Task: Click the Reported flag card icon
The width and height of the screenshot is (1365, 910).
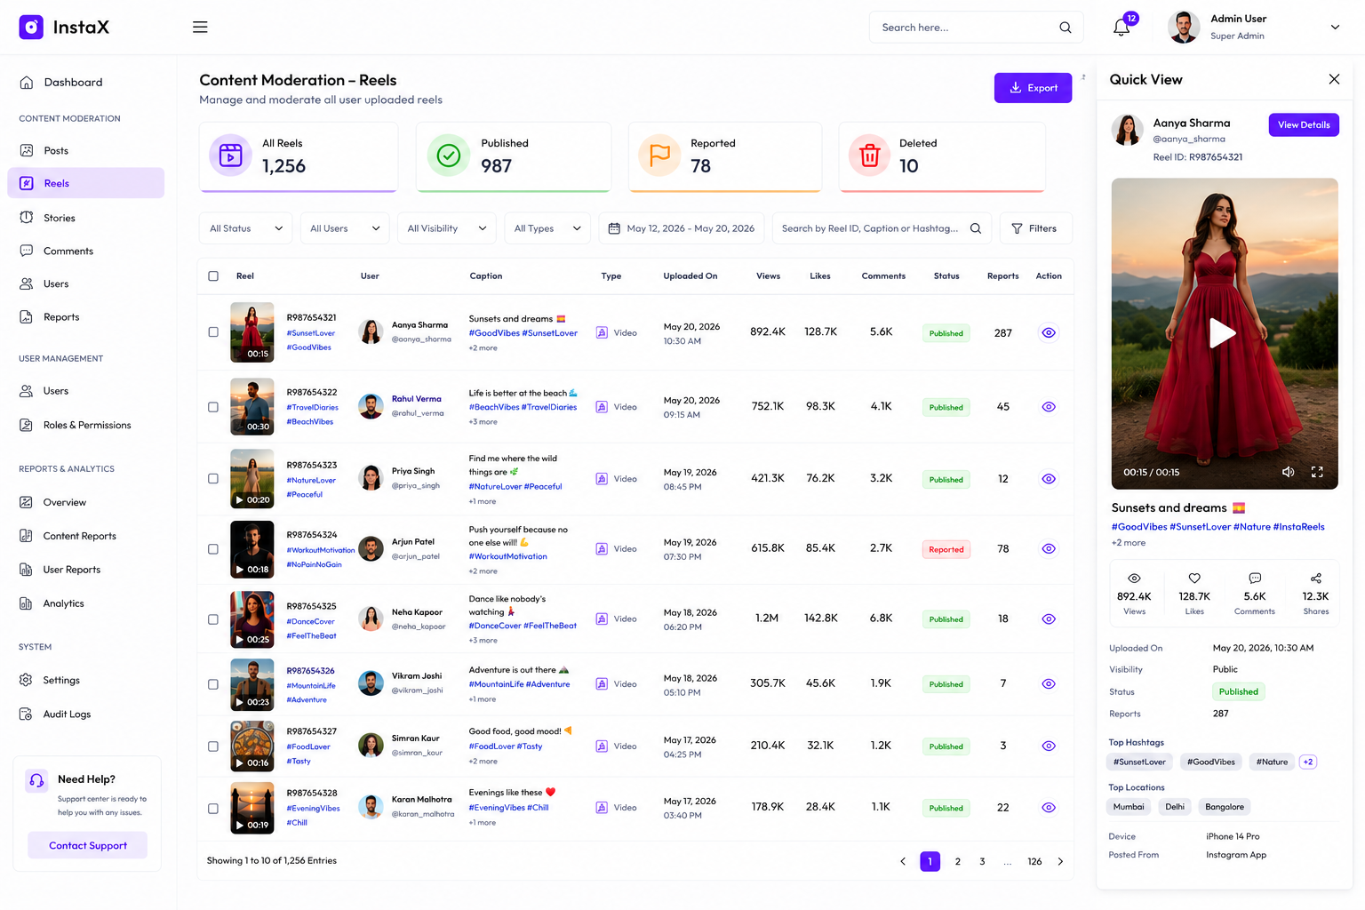Action: tap(659, 156)
